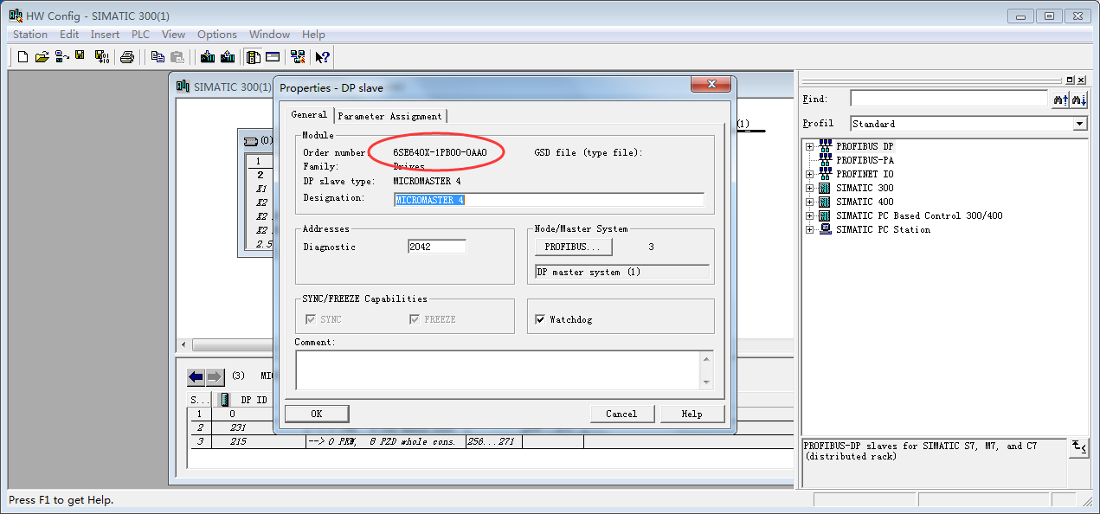Search upward with binoculars up icon
This screenshot has width=1100, height=514.
tap(1060, 100)
